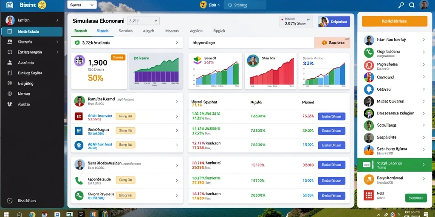Open the dropdown in the top blue bar
Viewport: 435px width, 217px height.
tap(82, 5)
